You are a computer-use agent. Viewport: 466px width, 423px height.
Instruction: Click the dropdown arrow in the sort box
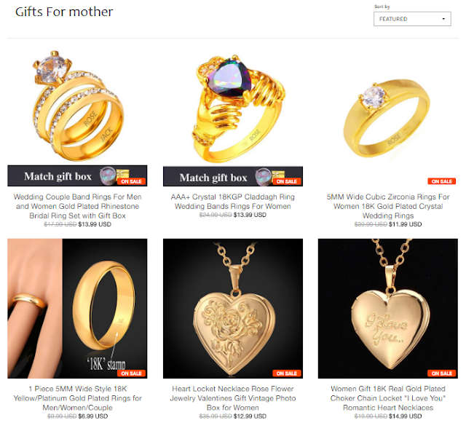pos(443,19)
